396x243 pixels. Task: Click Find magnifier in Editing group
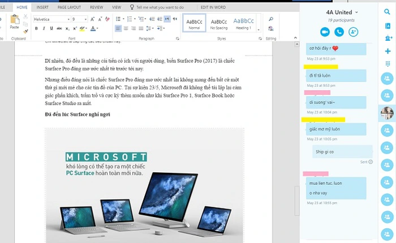pos(271,19)
